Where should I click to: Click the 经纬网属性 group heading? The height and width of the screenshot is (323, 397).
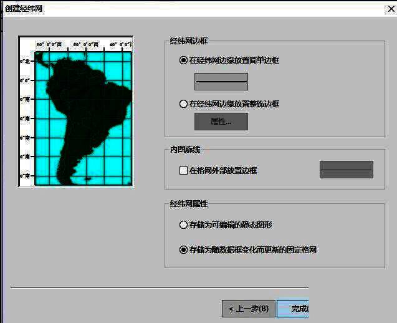(x=189, y=204)
